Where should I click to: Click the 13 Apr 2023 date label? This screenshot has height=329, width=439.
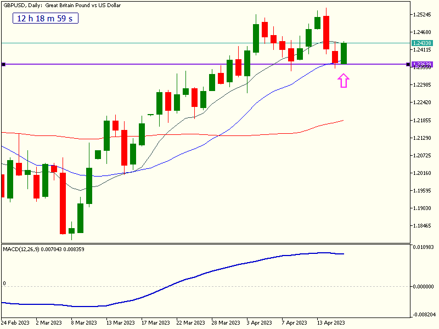click(331, 322)
